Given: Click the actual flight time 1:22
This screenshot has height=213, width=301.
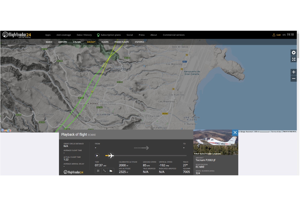Looking at the screenshot, I should click(x=66, y=160).
